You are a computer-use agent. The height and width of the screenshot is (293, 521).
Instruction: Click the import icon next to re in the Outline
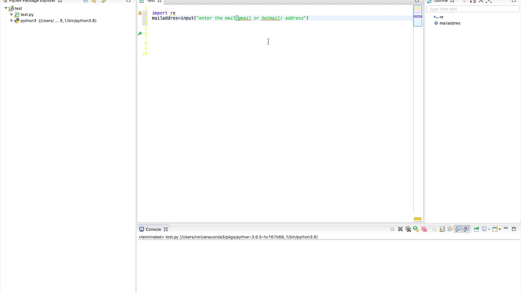pos(436,17)
